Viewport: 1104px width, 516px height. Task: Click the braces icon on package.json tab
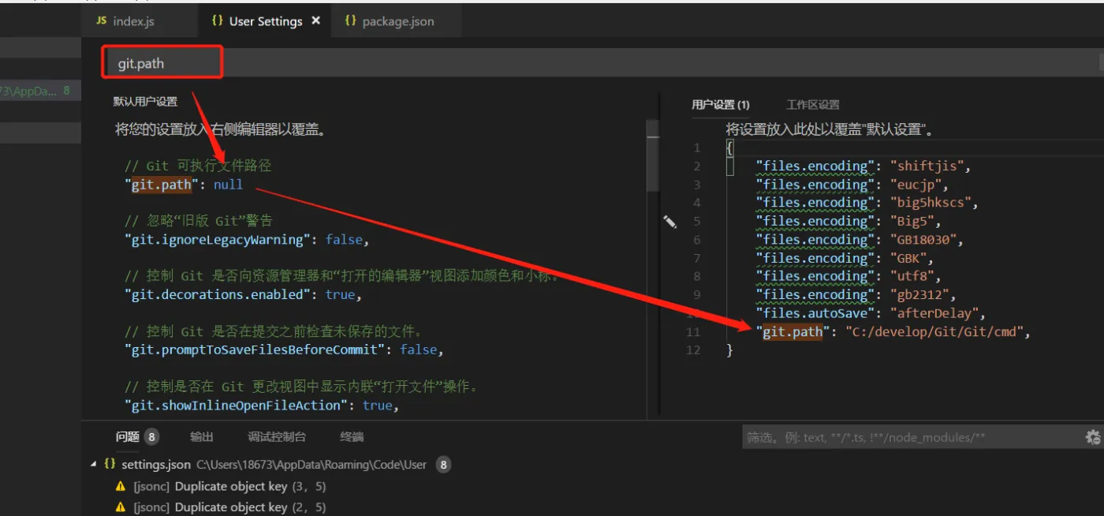350,21
